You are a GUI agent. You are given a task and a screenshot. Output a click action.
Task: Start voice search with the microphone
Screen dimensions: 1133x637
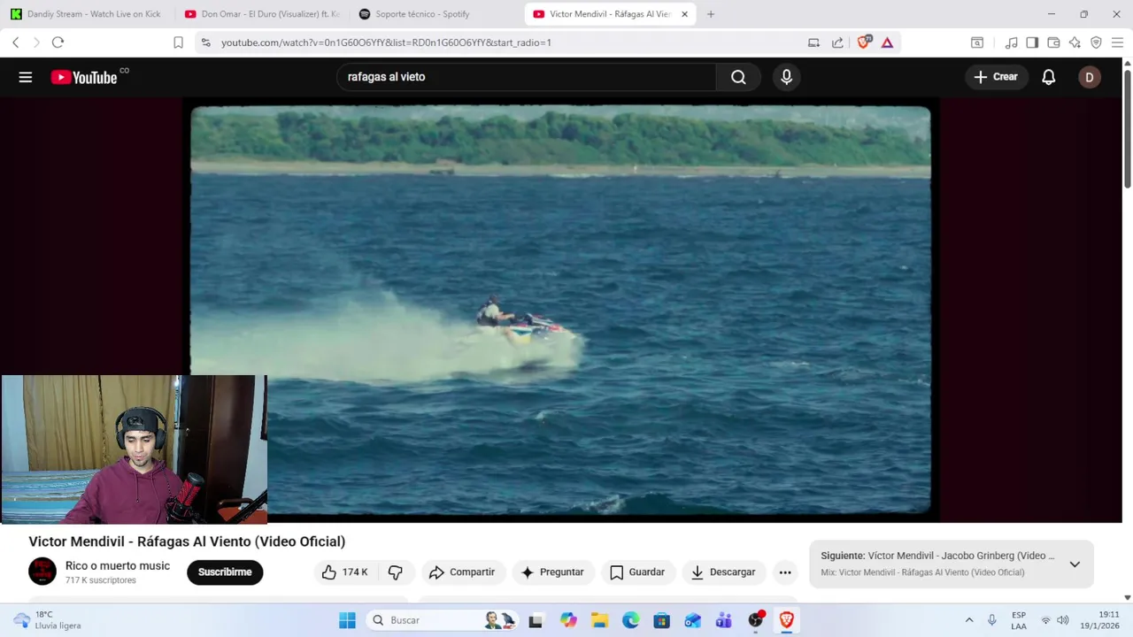786,77
